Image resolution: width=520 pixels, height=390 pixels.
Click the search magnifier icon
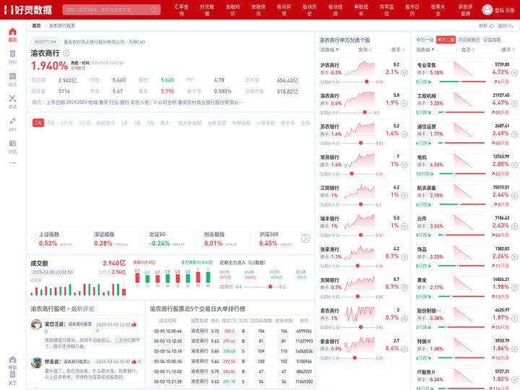(x=154, y=9)
